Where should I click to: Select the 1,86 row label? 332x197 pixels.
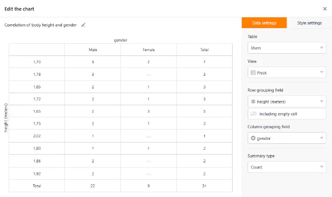pos(37,161)
